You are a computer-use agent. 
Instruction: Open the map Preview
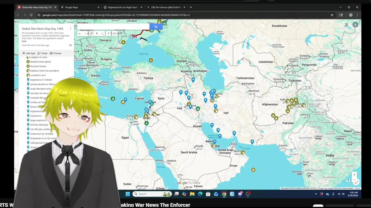[x=55, y=53]
